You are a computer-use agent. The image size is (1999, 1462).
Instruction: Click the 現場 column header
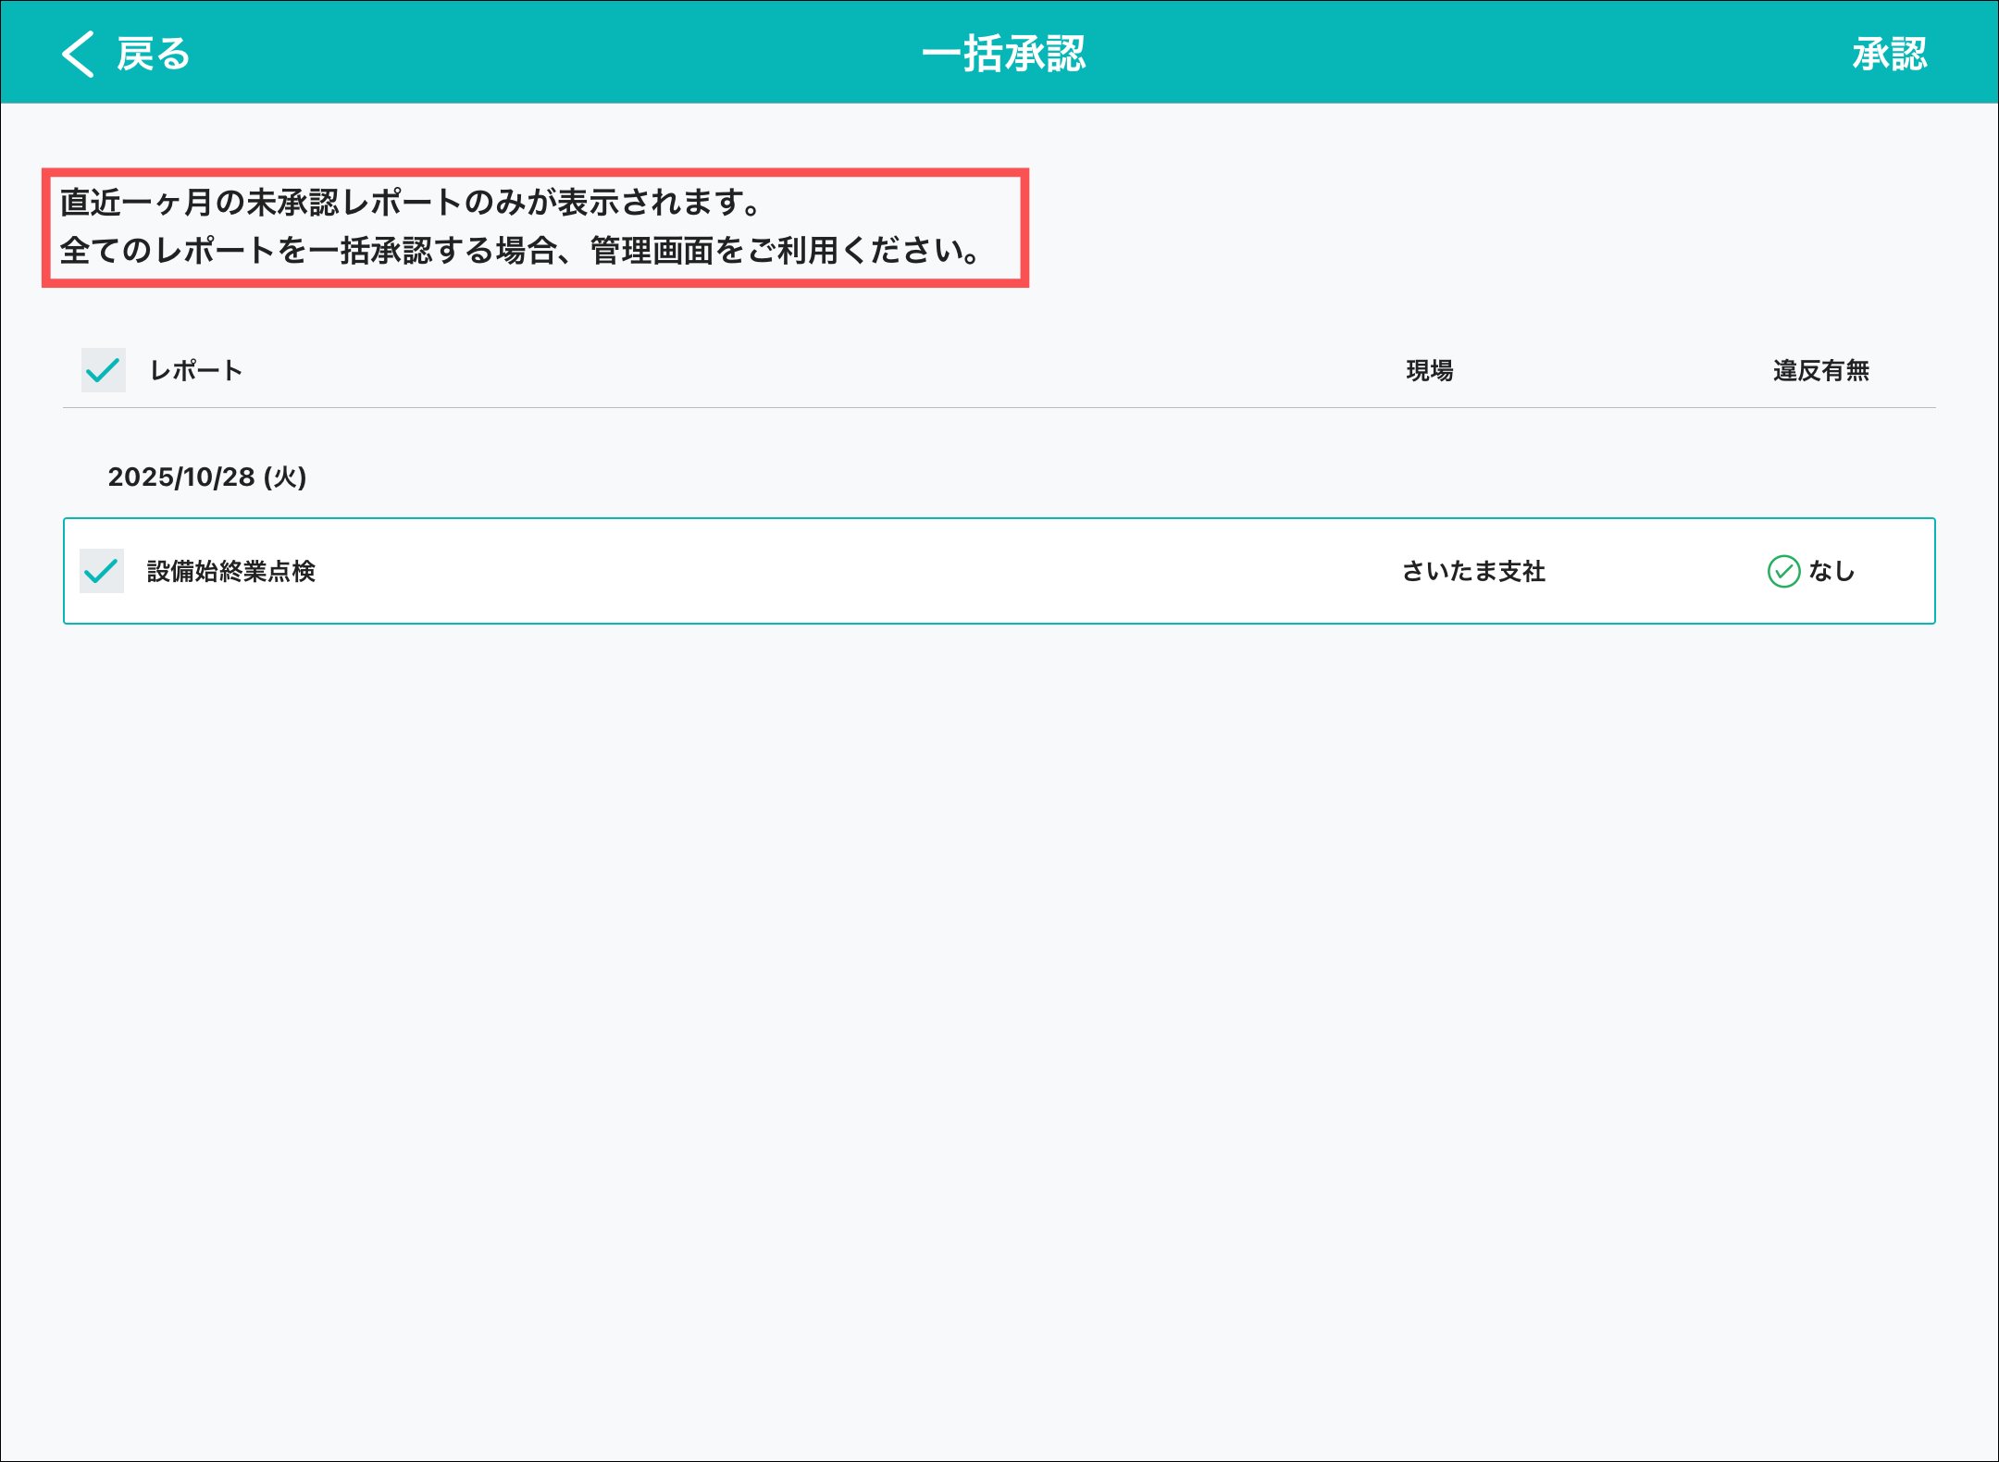pyautogui.click(x=1430, y=371)
